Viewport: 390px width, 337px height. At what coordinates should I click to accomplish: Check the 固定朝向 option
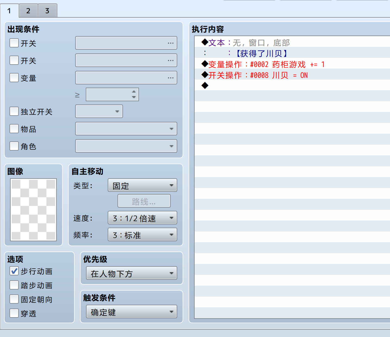coord(14,299)
